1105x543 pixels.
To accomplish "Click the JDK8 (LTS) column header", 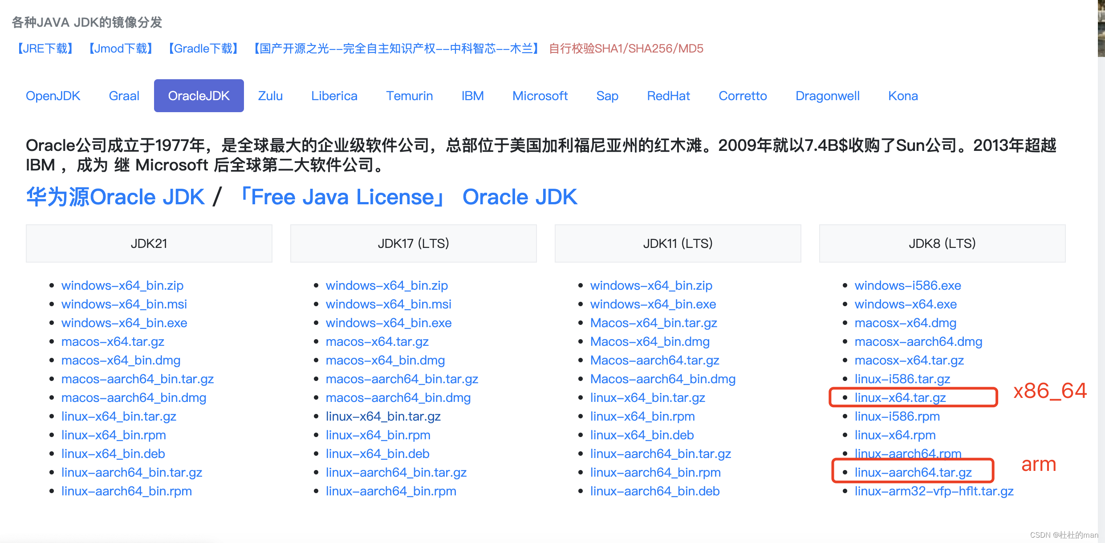I will 942,243.
